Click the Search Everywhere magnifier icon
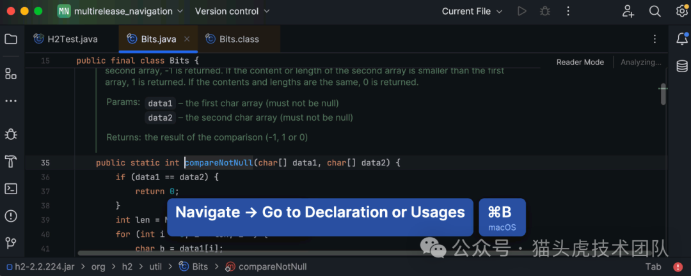The width and height of the screenshot is (691, 276). [655, 11]
